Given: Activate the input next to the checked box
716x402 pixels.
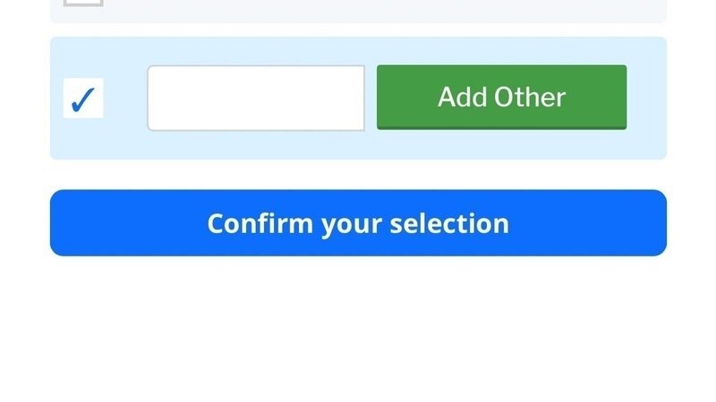Looking at the screenshot, I should click(x=256, y=98).
